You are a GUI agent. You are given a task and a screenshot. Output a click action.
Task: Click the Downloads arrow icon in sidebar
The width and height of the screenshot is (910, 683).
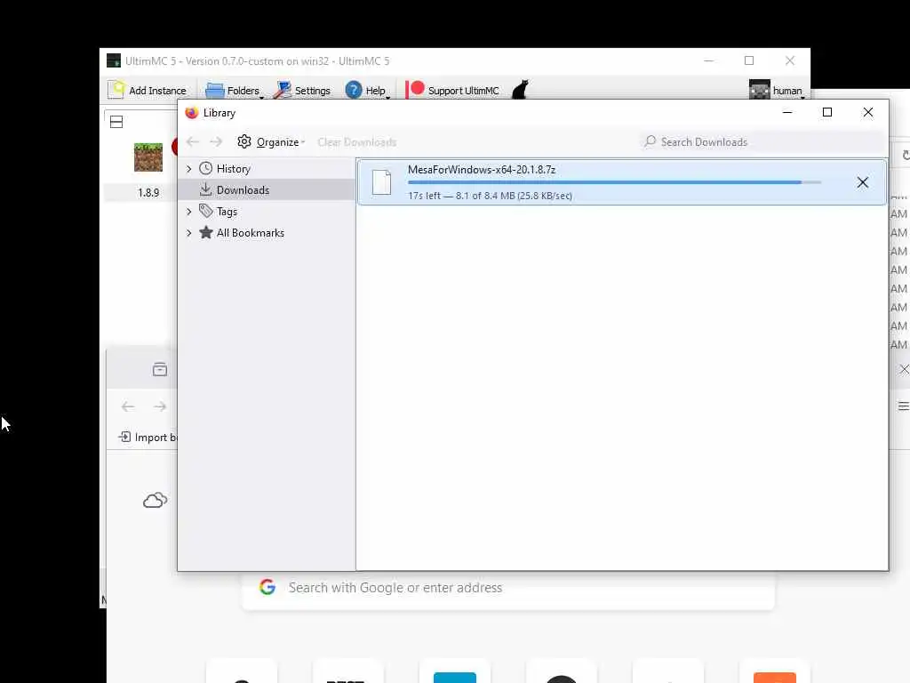205,189
